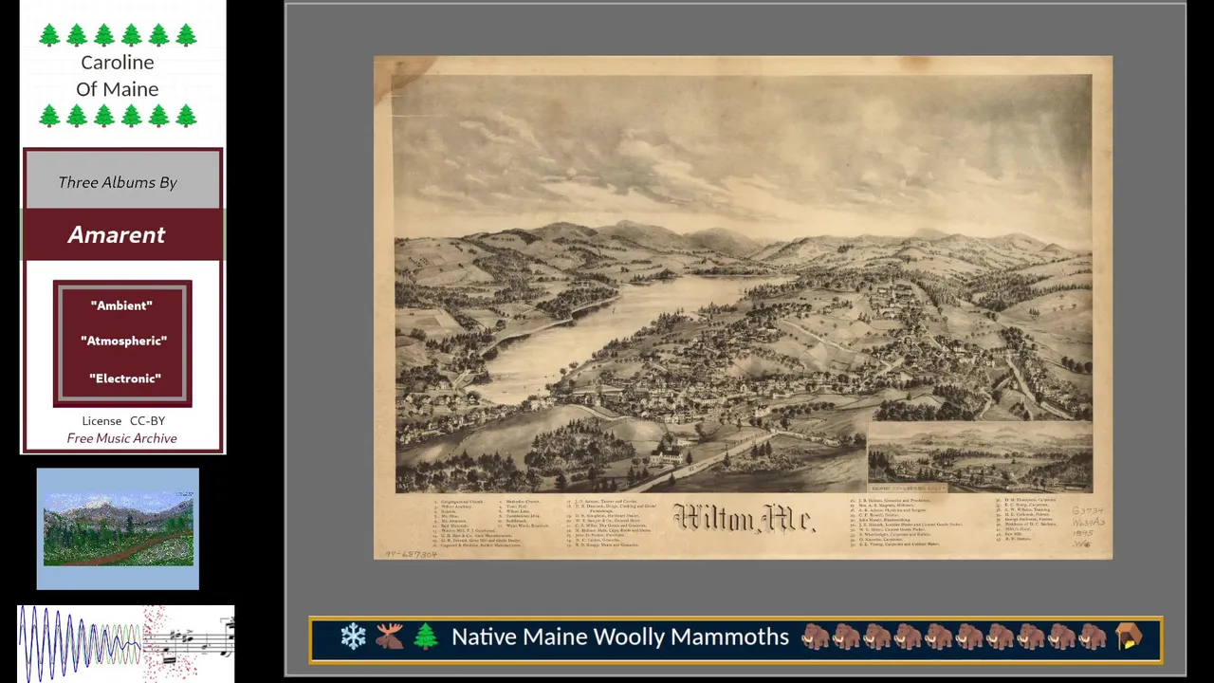Click the waveform and sheet music image
This screenshot has height=683, width=1214.
point(126,643)
